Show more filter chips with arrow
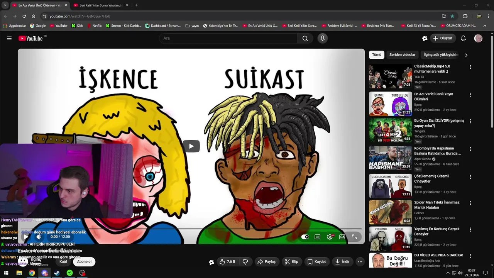 tap(466, 55)
